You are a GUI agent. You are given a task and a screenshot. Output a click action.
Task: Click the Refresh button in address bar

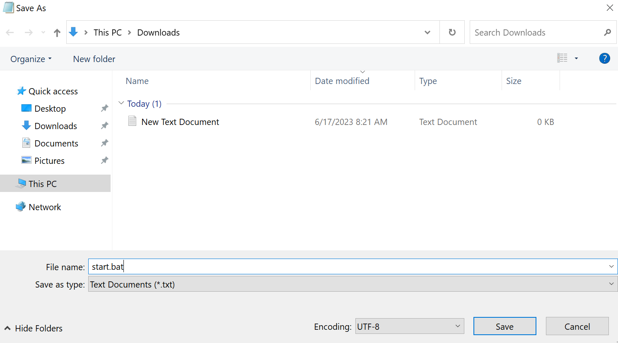coord(452,32)
